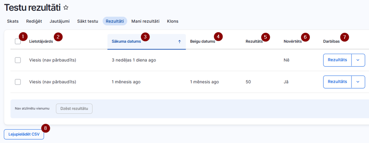Open the Mani rezultāti tab

click(145, 21)
